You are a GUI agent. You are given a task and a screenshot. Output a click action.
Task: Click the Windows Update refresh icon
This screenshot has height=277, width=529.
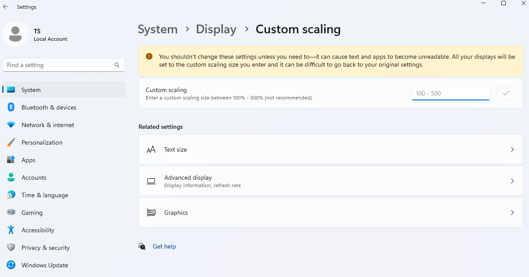click(11, 265)
